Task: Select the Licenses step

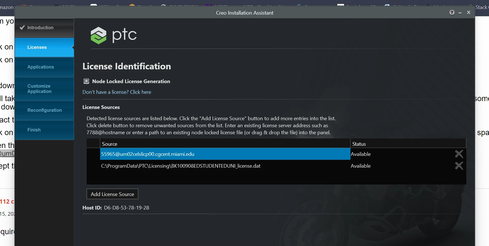Action: click(x=44, y=47)
